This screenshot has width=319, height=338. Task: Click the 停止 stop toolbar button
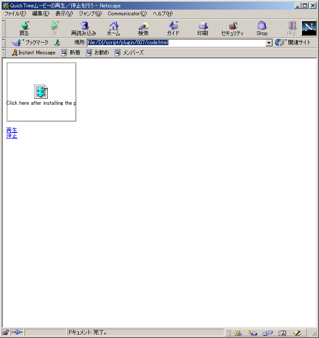292,28
